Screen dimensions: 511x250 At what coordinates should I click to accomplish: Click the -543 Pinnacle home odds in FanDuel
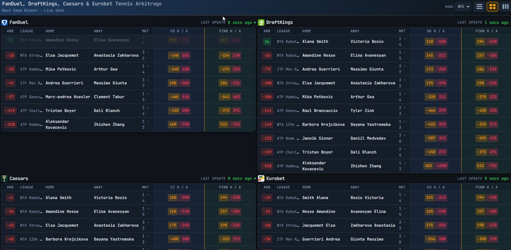pyautogui.click(x=225, y=97)
